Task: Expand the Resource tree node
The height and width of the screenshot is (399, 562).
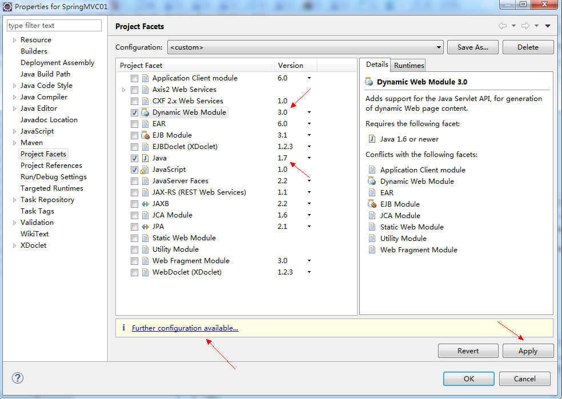Action: pyautogui.click(x=14, y=40)
